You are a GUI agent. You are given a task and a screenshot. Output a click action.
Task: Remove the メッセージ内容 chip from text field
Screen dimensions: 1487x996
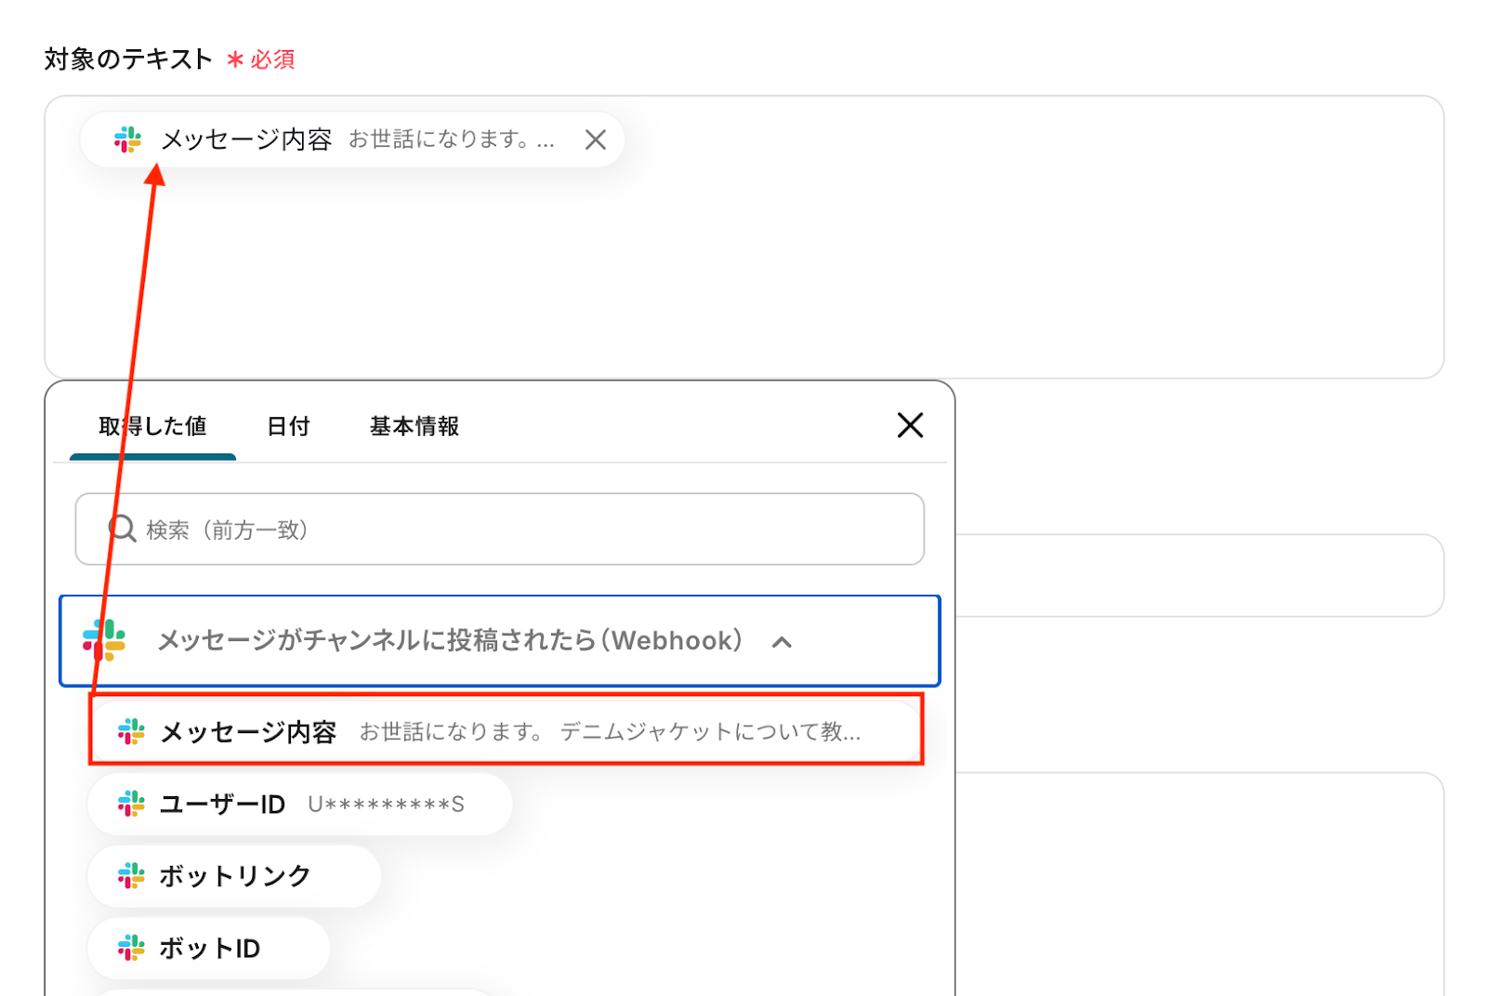[596, 139]
